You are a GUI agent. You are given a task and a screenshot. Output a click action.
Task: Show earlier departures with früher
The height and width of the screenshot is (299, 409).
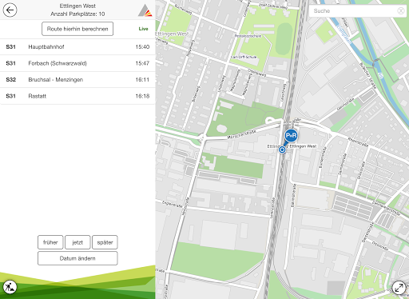[50, 242]
